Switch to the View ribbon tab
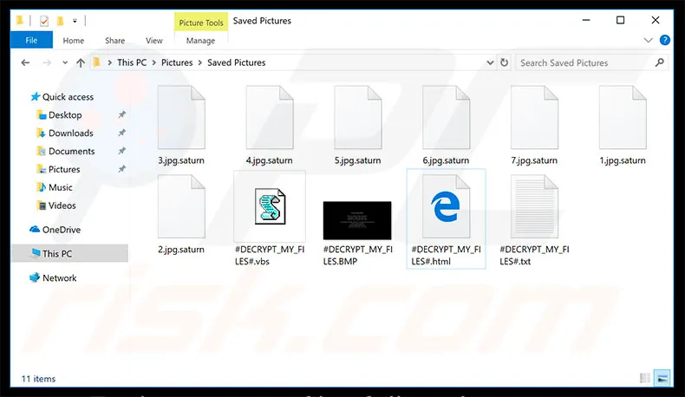685x397 pixels. (154, 41)
